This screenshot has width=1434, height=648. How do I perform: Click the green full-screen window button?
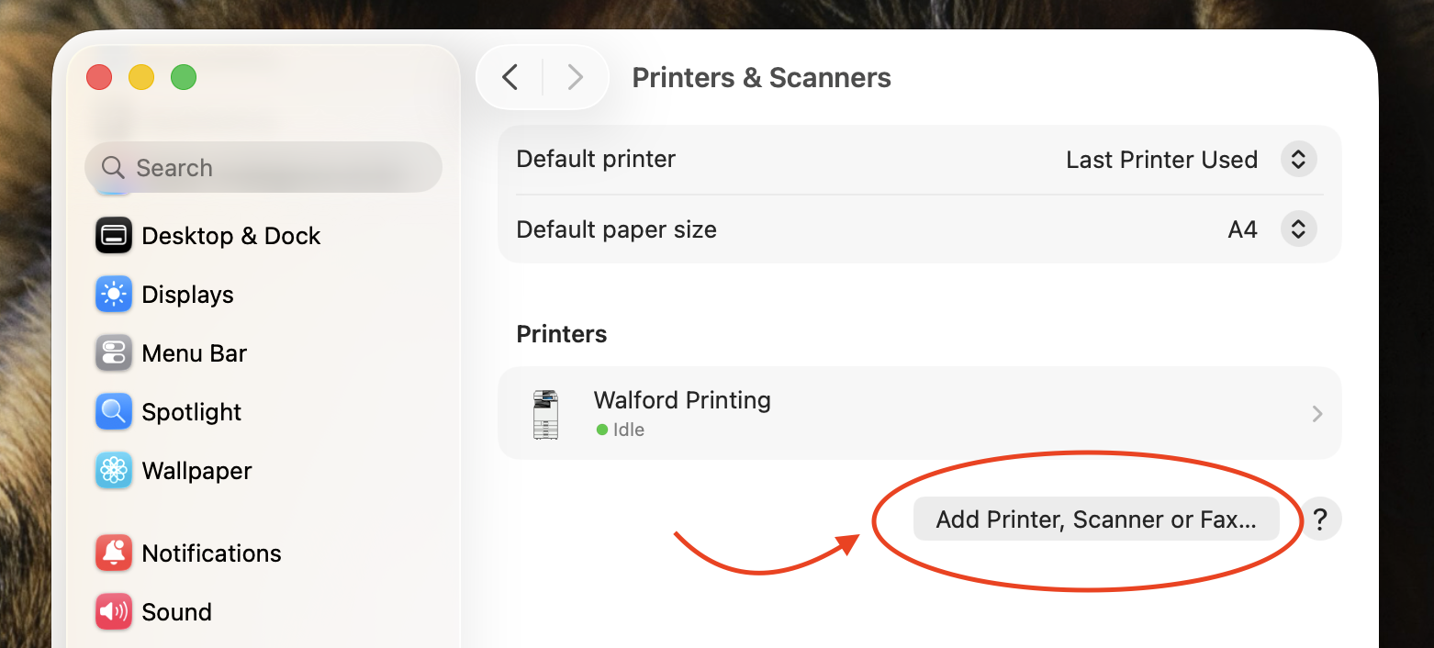184,77
